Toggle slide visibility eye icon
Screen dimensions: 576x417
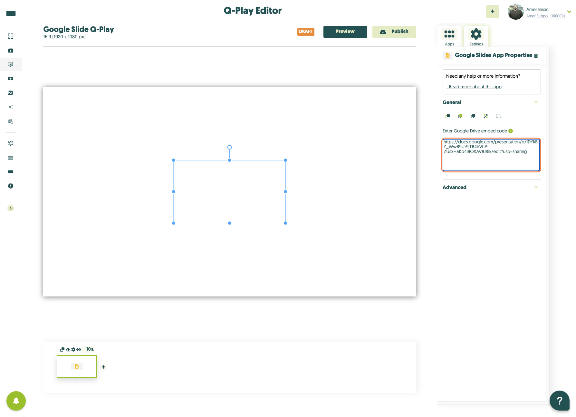click(79, 349)
